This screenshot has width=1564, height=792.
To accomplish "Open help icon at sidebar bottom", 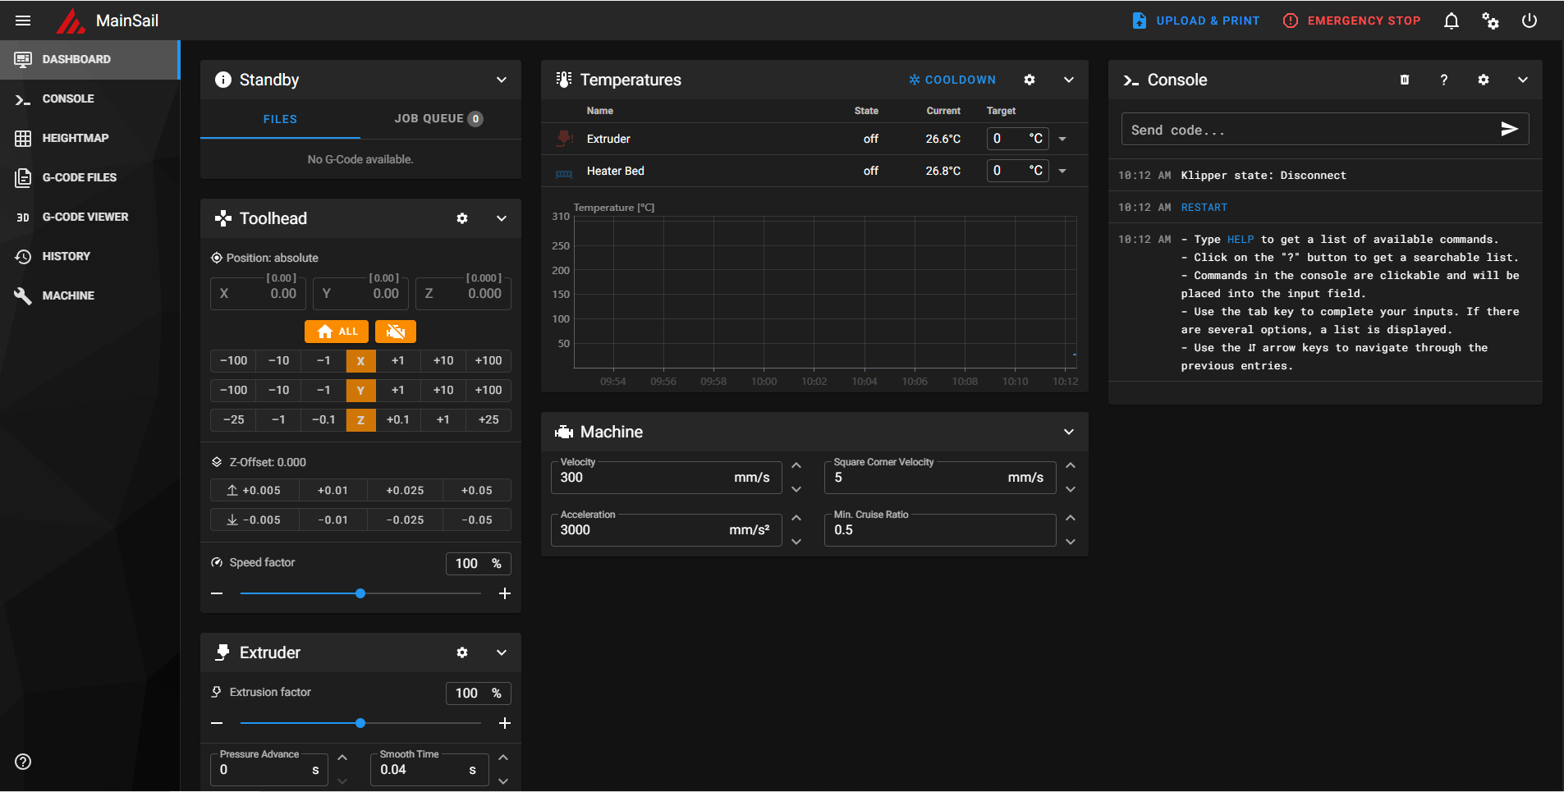I will 23,762.
